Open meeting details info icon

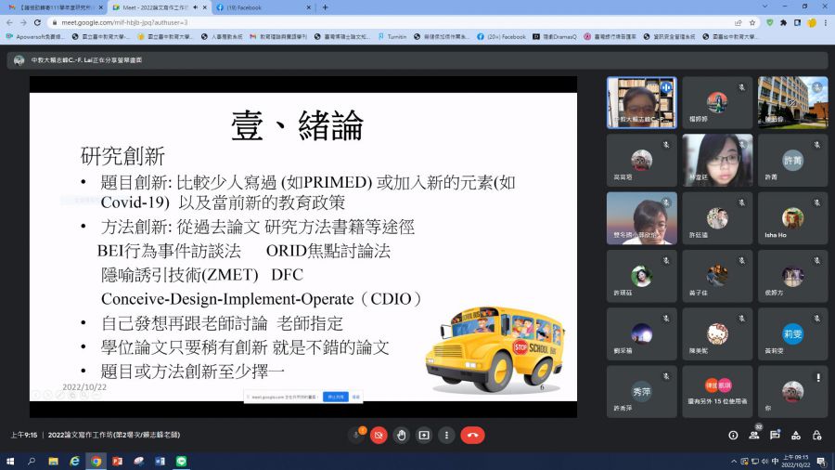(733, 435)
